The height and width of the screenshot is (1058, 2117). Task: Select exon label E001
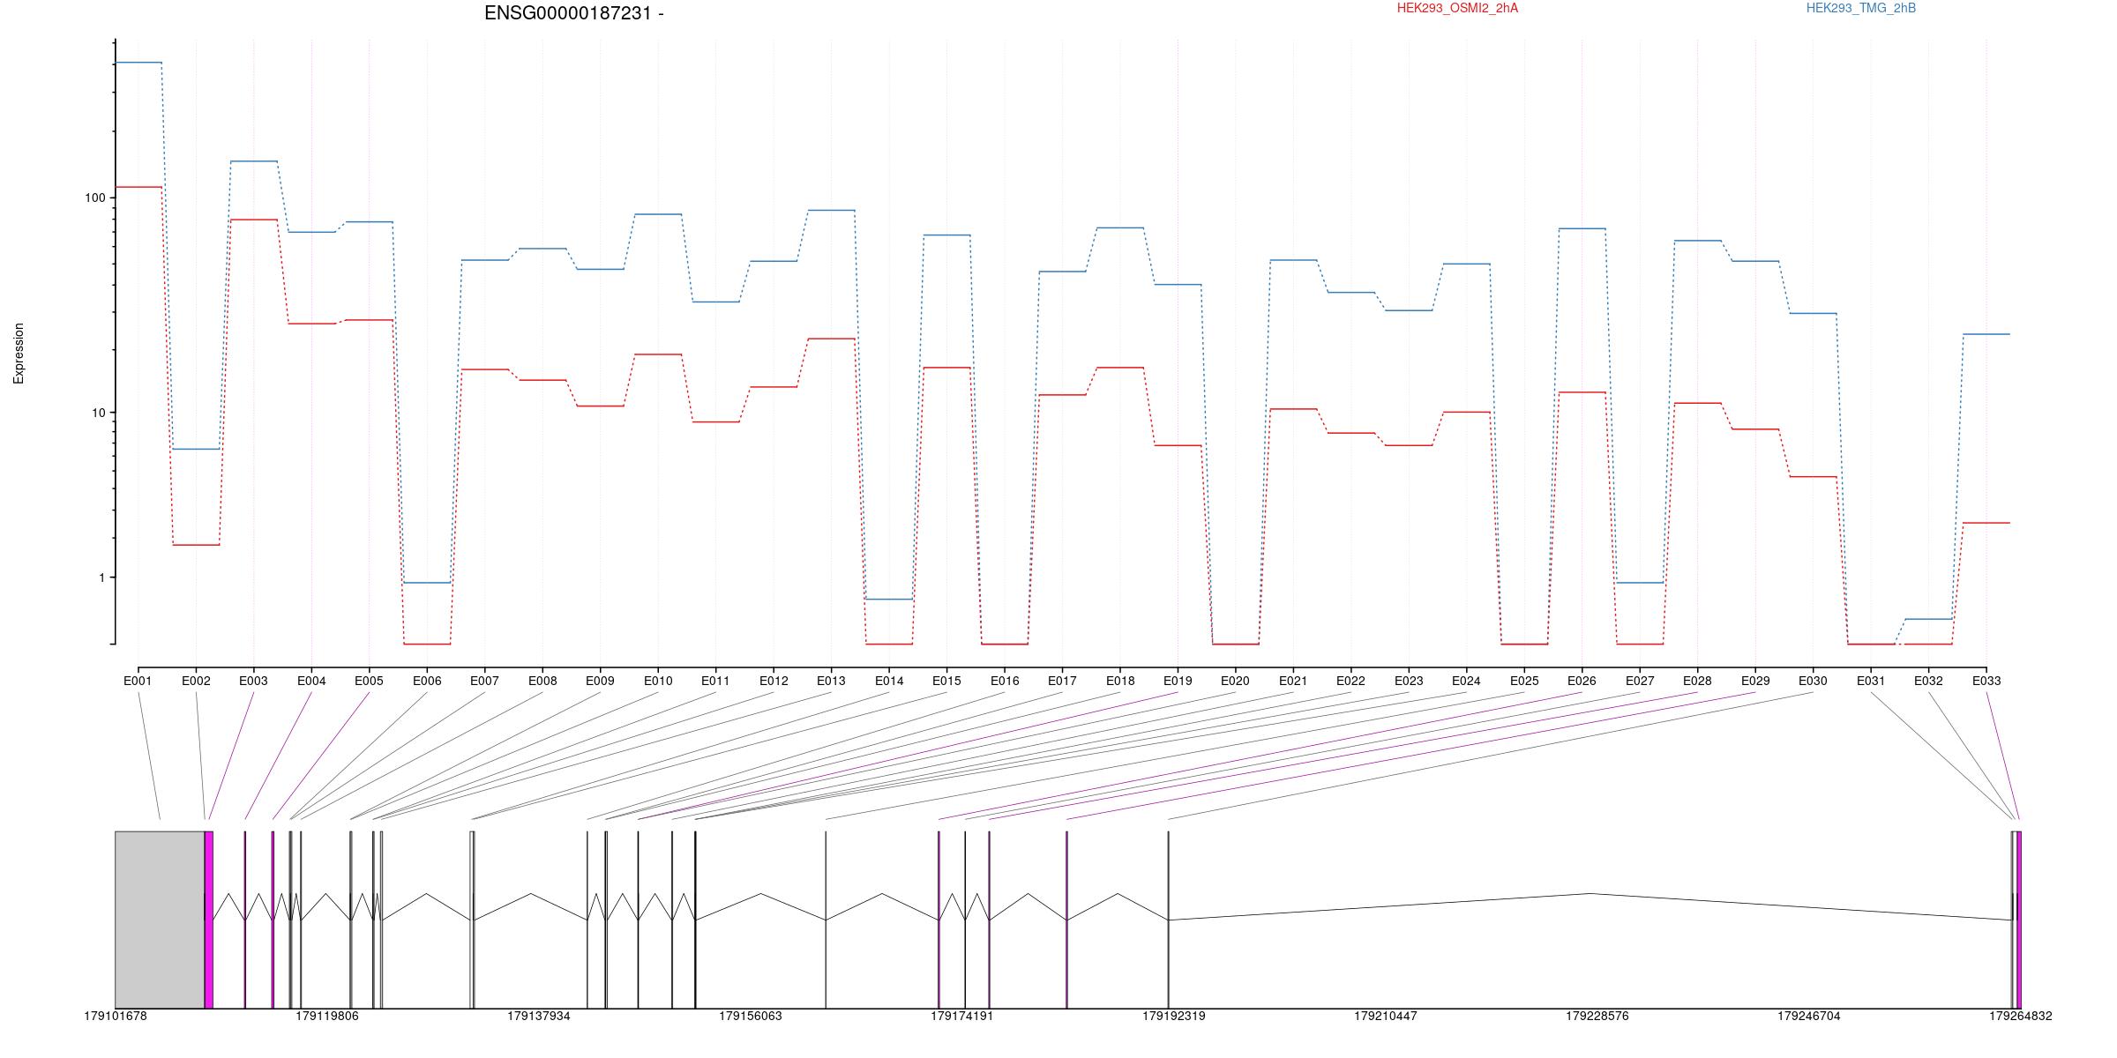[x=138, y=681]
